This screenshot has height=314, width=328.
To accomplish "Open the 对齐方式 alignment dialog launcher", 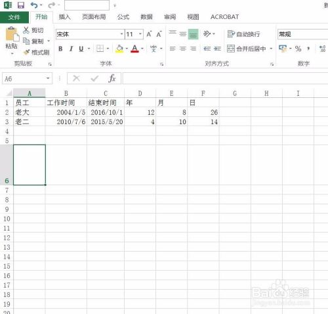I will (272, 64).
